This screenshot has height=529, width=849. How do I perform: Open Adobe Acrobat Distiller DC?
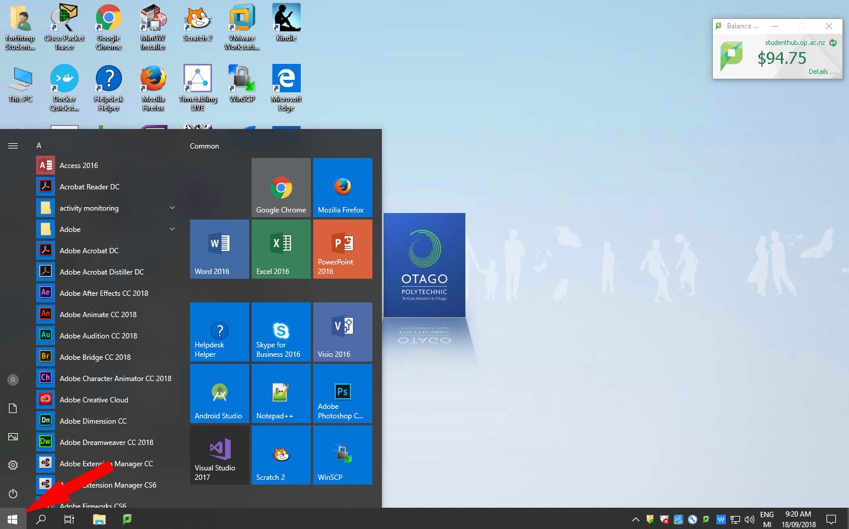click(107, 272)
